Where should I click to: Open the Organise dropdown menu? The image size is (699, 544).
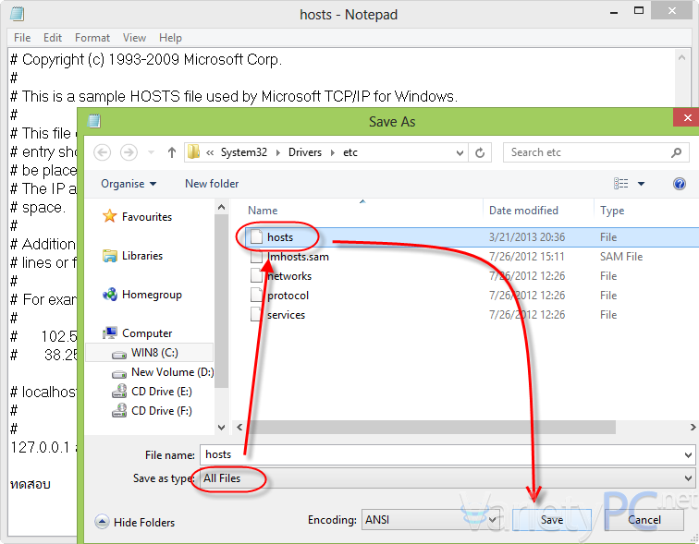129,184
